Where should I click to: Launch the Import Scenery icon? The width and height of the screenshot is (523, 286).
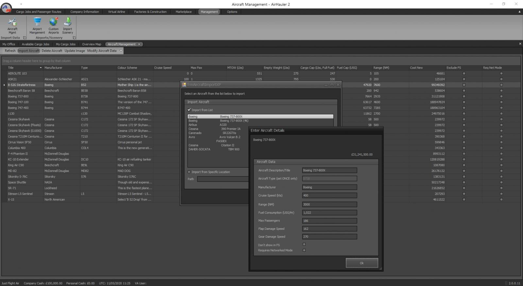pyautogui.click(x=68, y=25)
